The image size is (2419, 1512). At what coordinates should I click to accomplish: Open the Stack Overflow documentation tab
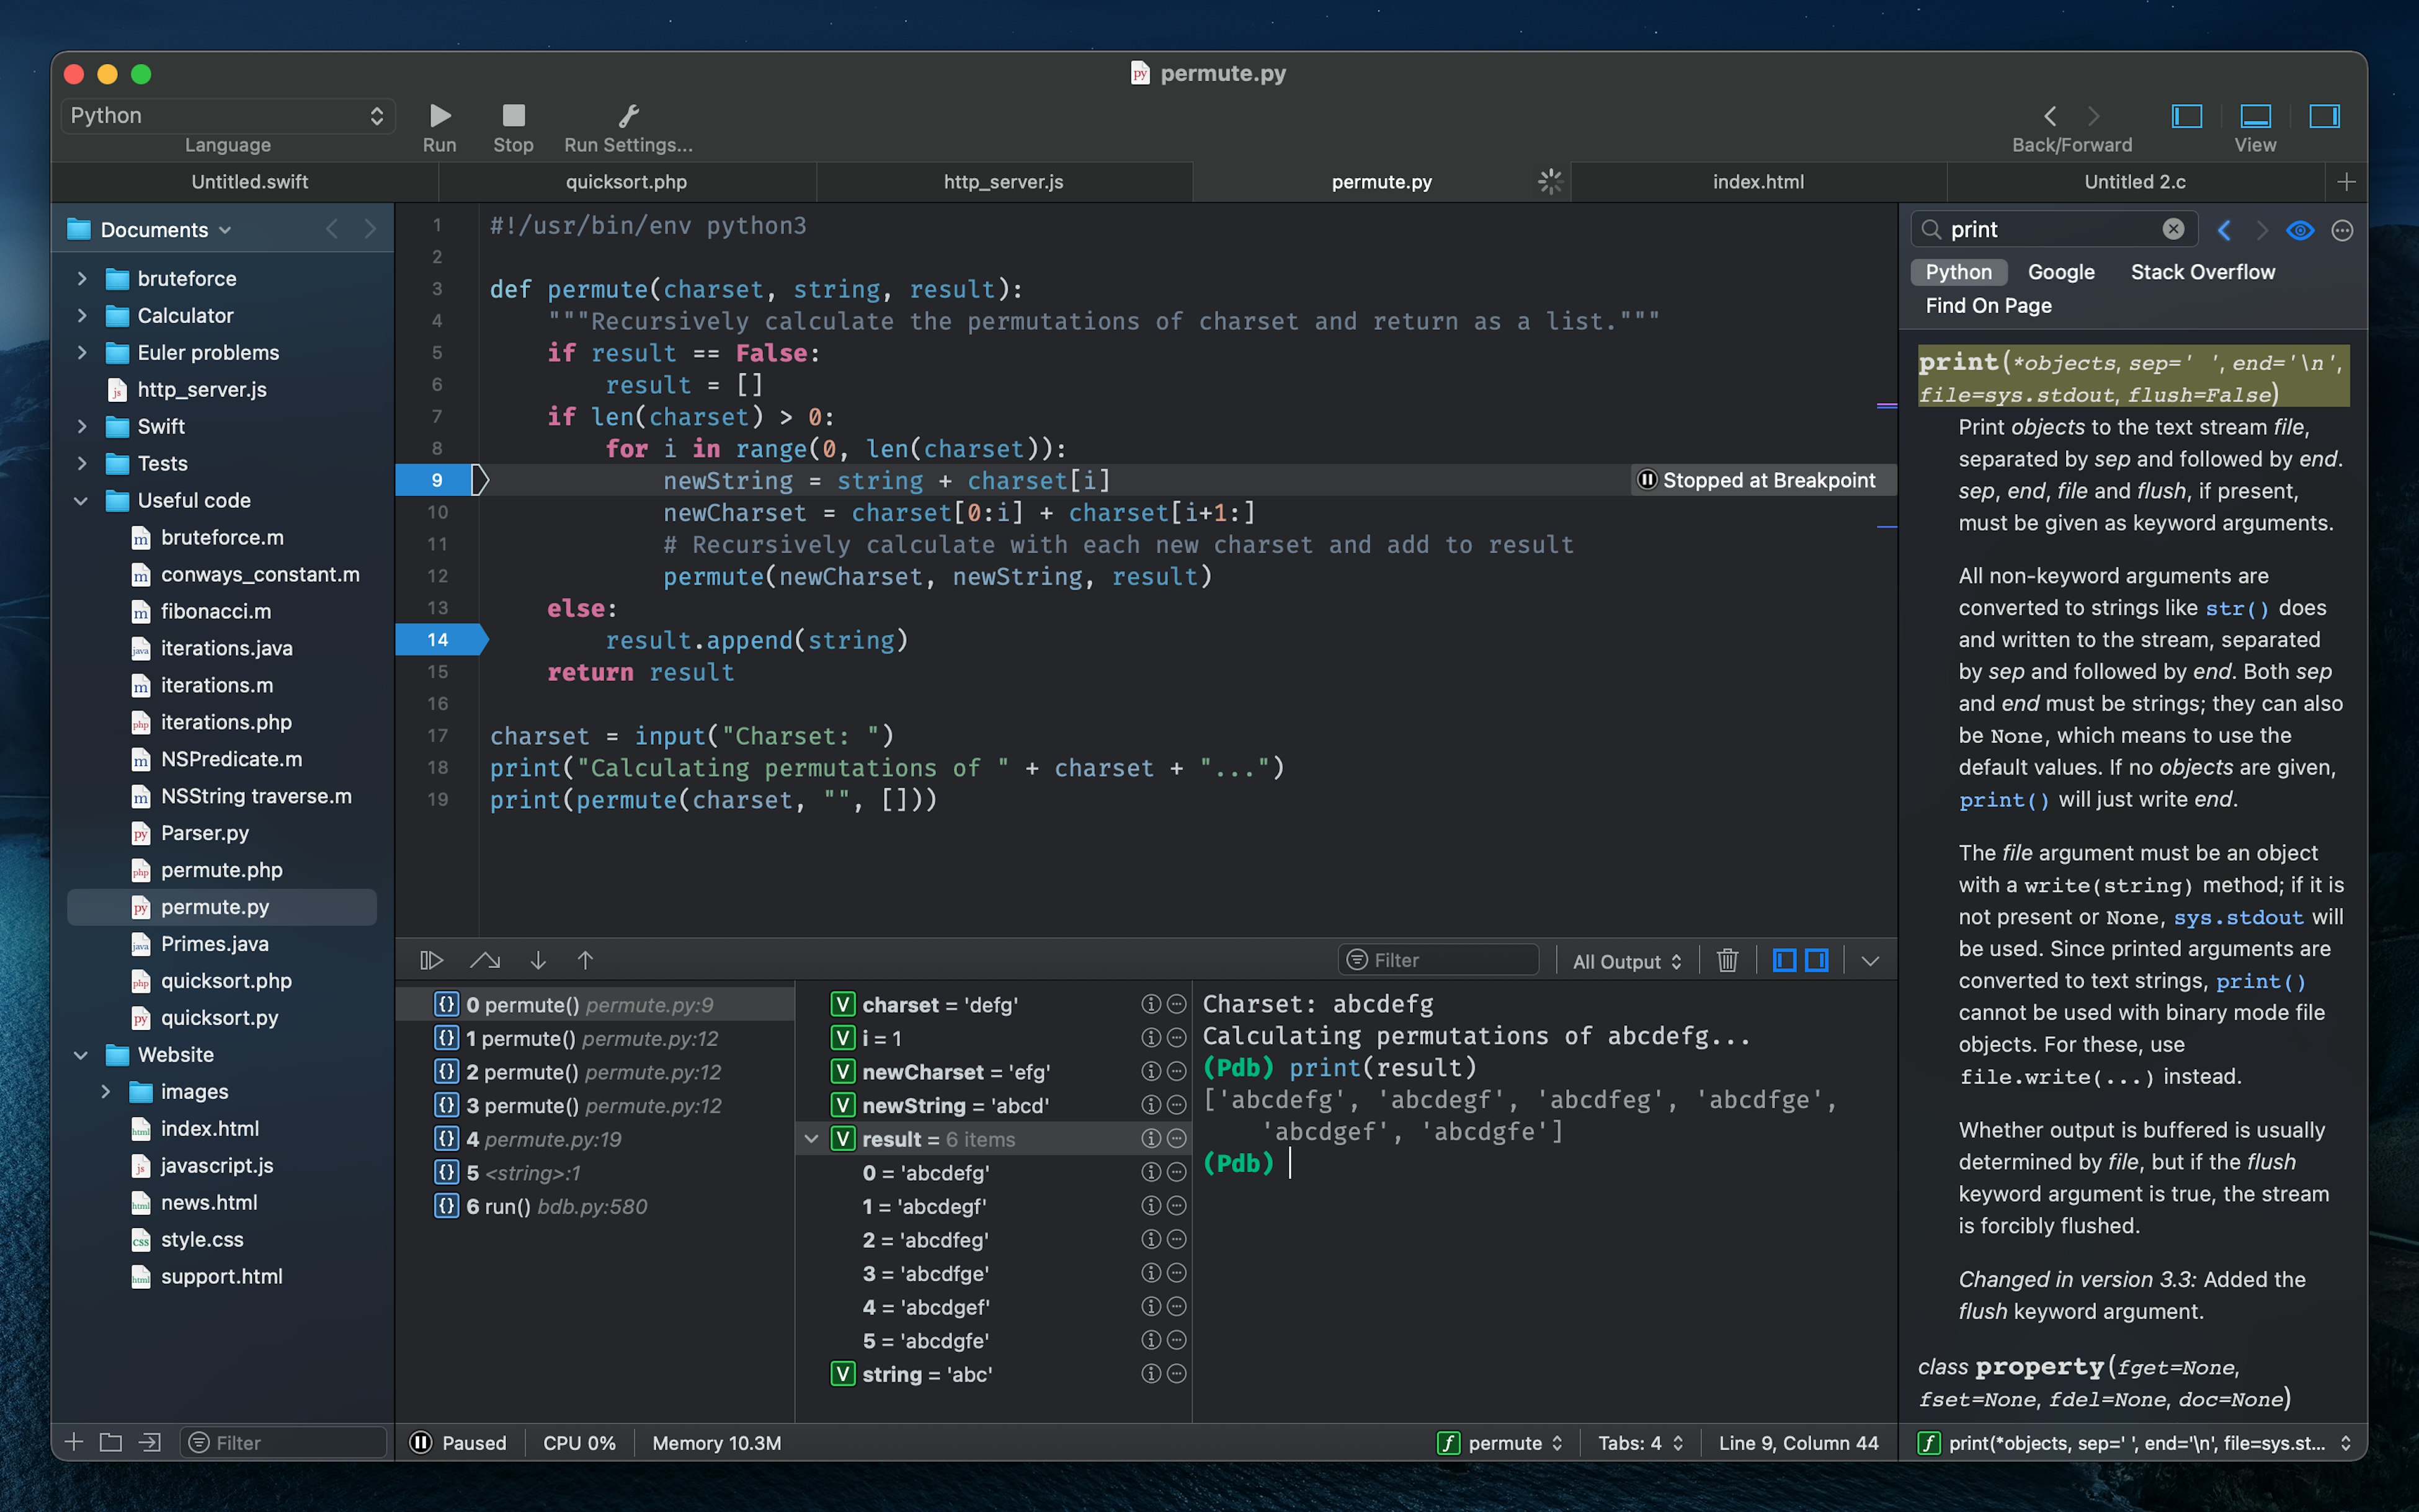(2201, 271)
